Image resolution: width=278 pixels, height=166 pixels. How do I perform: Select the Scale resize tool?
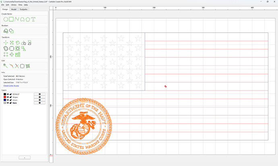point(12,43)
